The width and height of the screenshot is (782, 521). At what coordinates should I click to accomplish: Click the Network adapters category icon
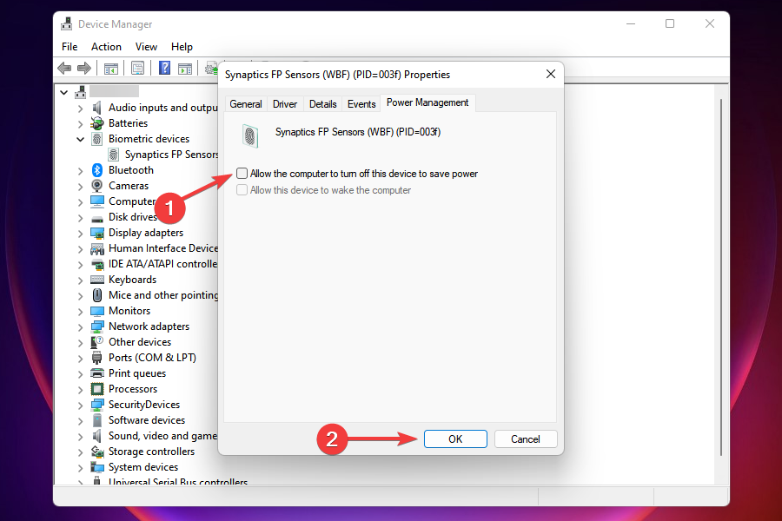click(96, 326)
